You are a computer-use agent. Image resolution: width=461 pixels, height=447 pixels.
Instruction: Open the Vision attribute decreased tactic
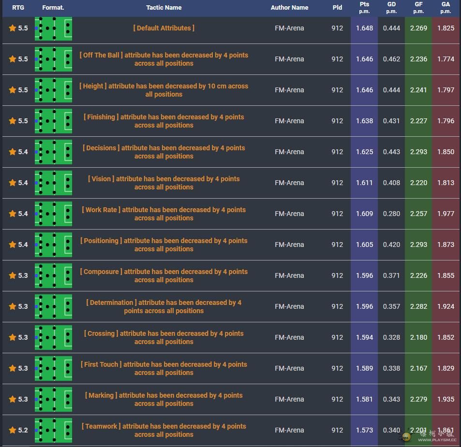click(x=164, y=183)
